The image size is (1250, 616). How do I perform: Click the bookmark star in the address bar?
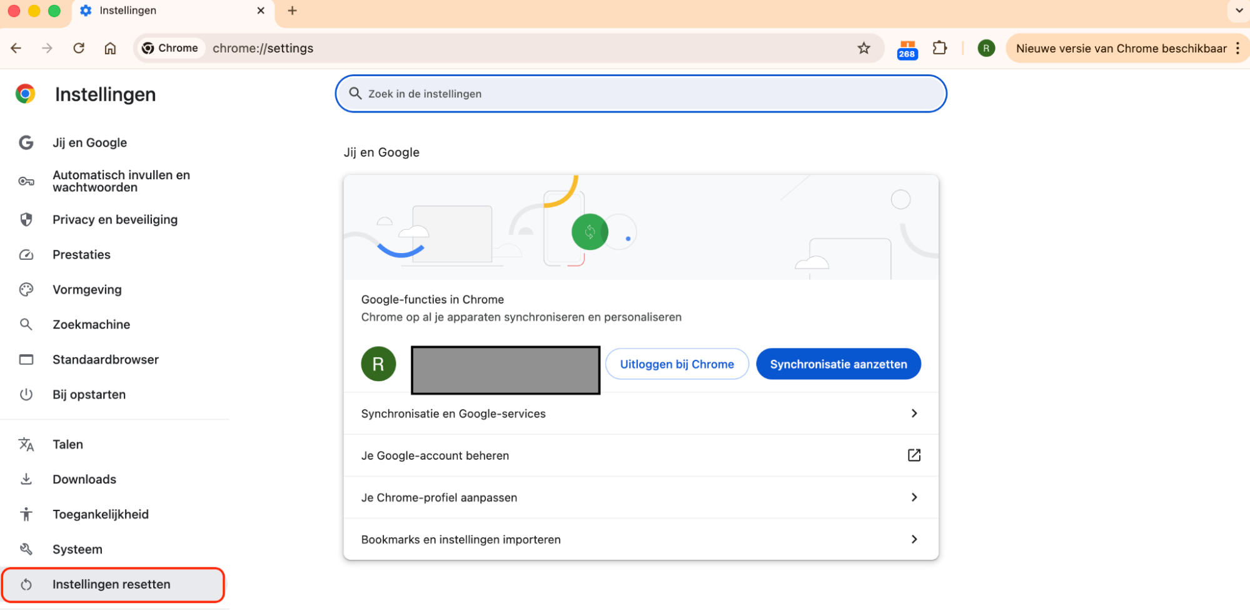pyautogui.click(x=864, y=48)
